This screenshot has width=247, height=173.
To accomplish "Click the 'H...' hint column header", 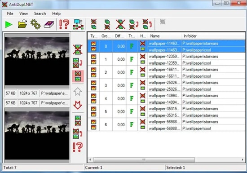I will 143,36.
